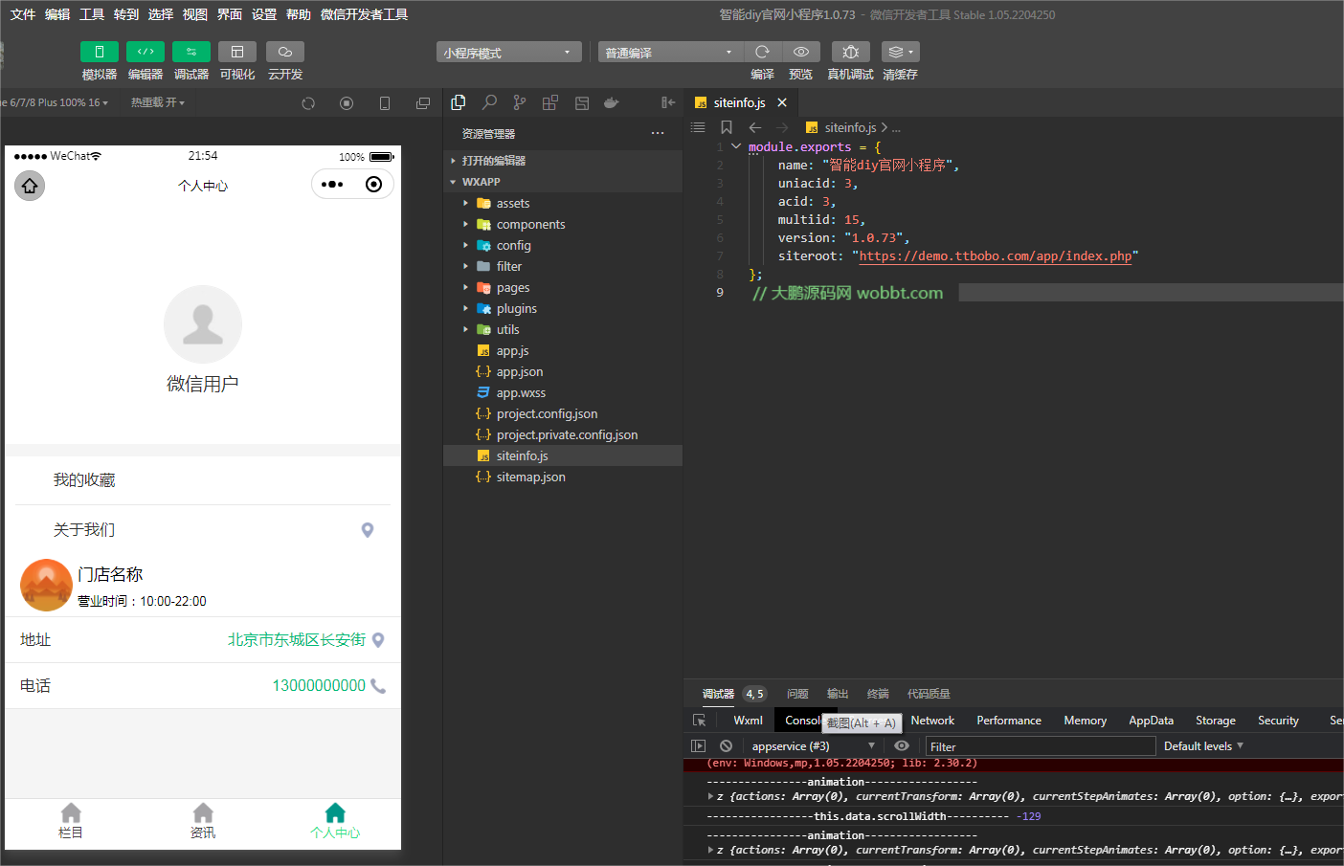Open the simulator panel icon

(x=100, y=52)
